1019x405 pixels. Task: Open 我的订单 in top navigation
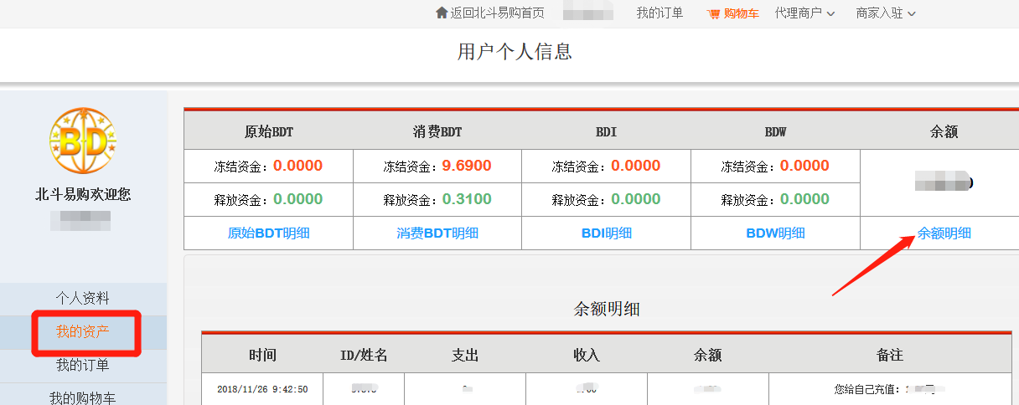click(660, 13)
